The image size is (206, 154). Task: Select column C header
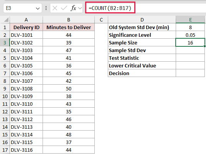pos(101,20)
